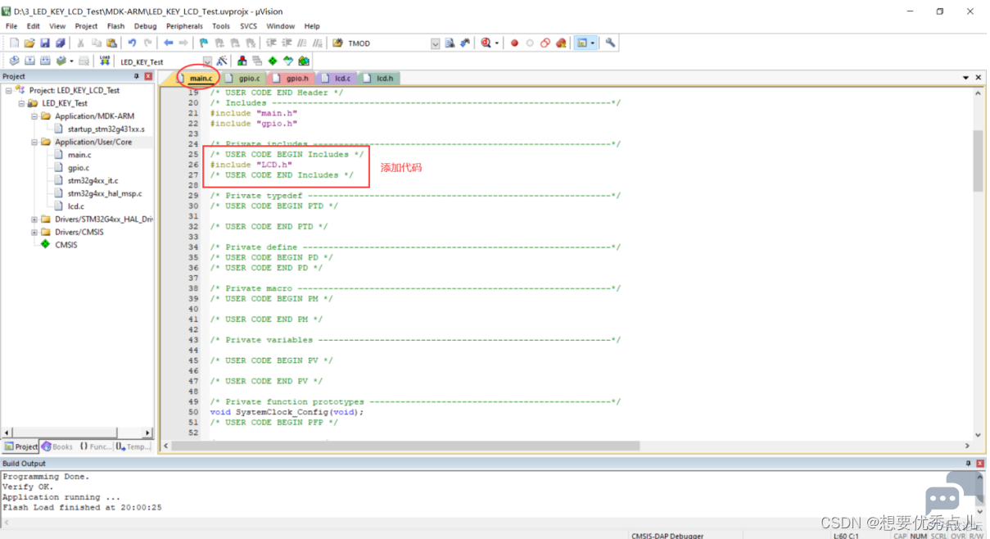Start debug session with magnifier d icon
990x539 pixels.
(486, 43)
